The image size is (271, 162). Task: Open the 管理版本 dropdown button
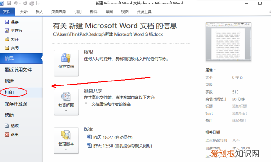66,141
